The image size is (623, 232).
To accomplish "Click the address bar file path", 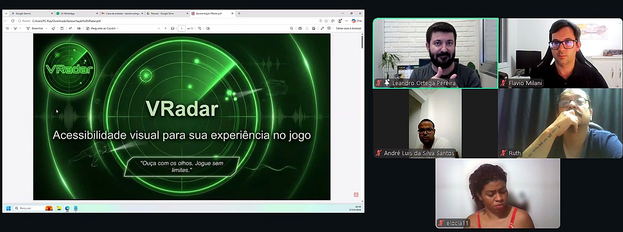I will point(66,21).
